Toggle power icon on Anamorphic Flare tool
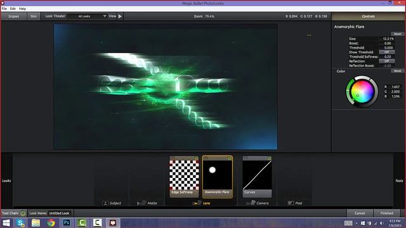 230,158
